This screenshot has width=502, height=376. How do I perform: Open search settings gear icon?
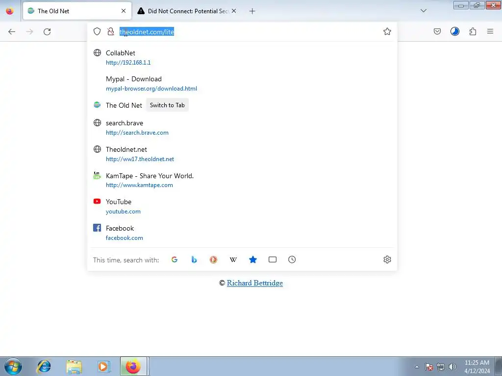pyautogui.click(x=387, y=259)
